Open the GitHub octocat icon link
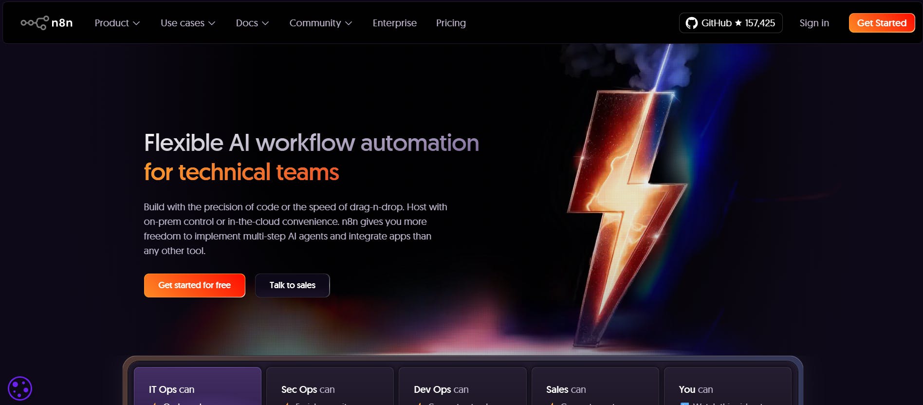The width and height of the screenshot is (923, 405). coord(691,23)
